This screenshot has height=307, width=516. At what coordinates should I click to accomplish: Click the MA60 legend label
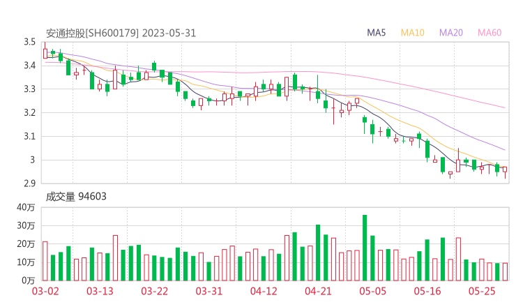(x=490, y=33)
